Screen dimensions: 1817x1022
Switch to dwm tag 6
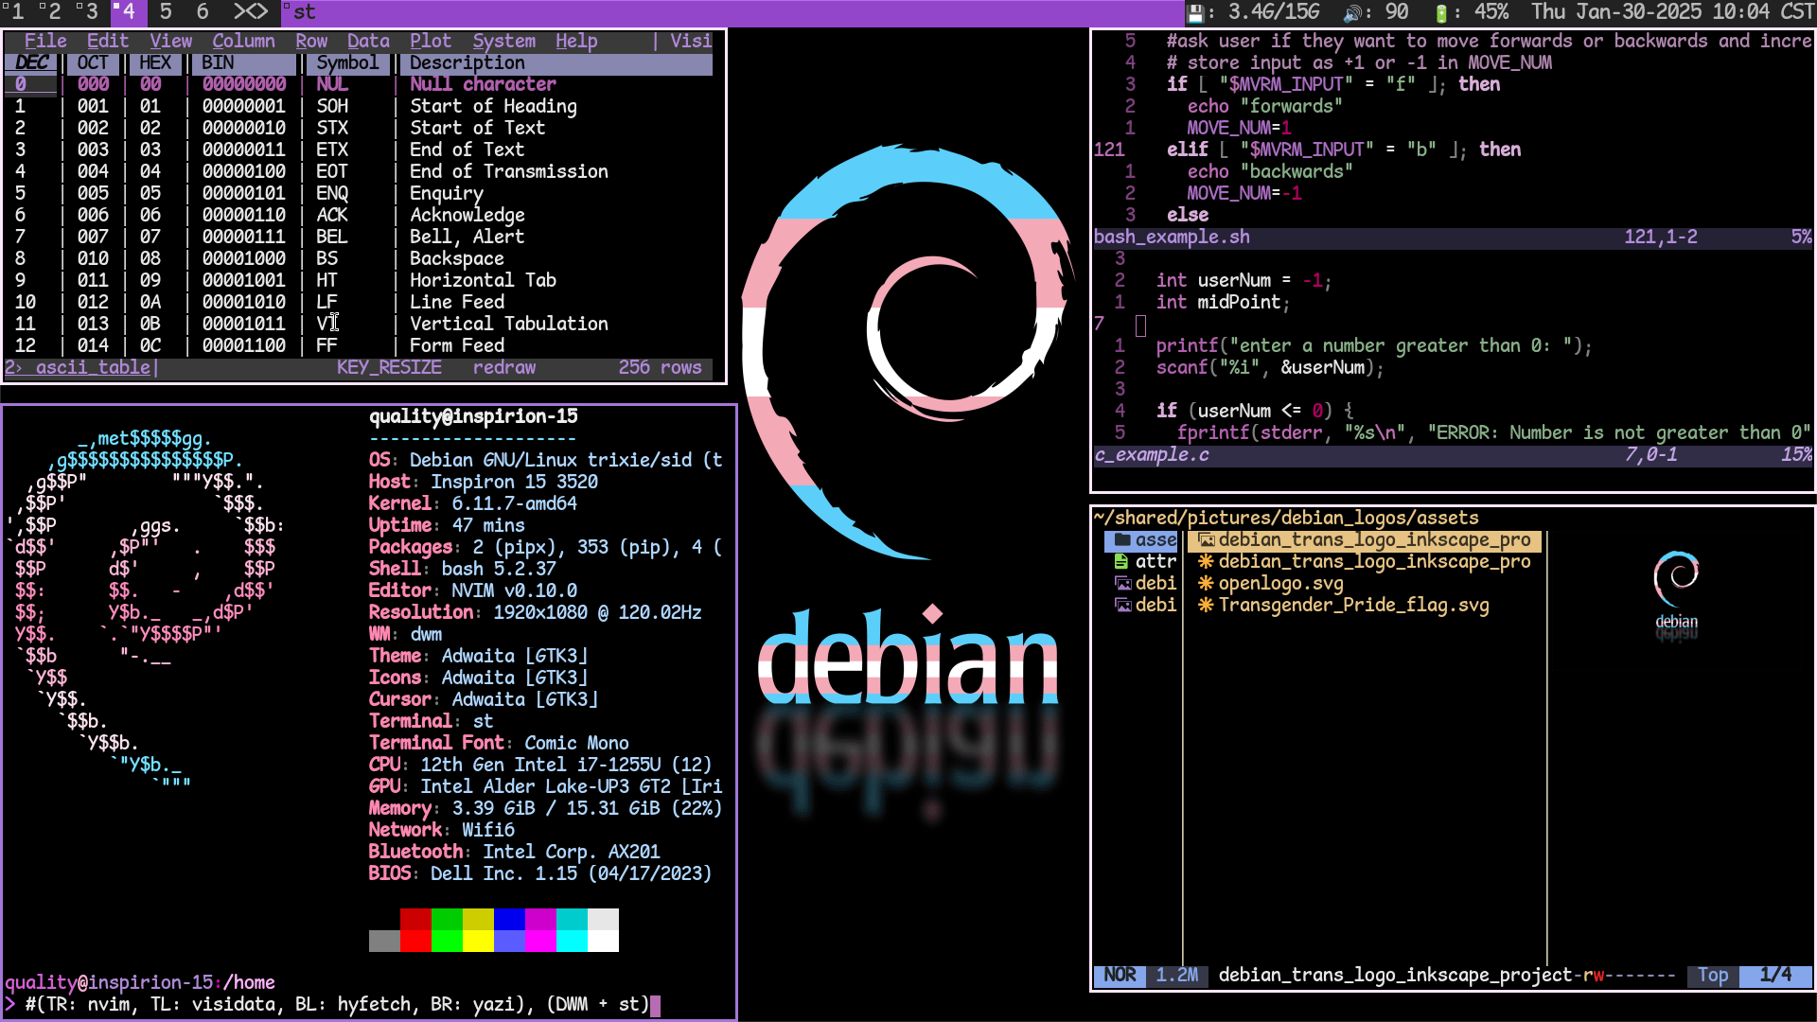pyautogui.click(x=202, y=12)
